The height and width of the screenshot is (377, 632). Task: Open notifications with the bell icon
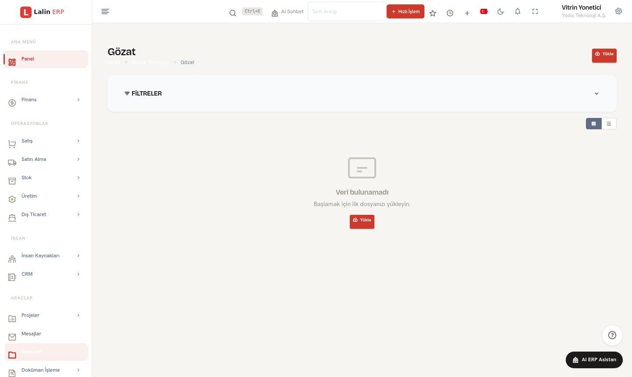(x=517, y=11)
